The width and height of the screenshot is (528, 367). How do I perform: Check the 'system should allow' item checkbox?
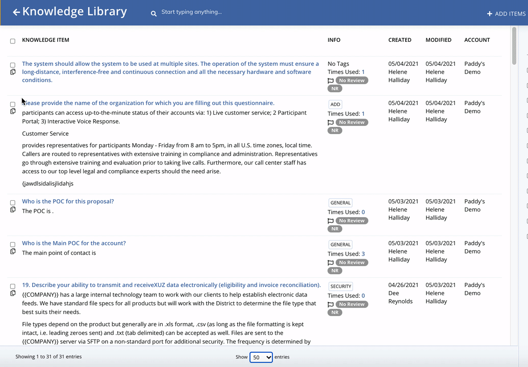[x=13, y=65]
